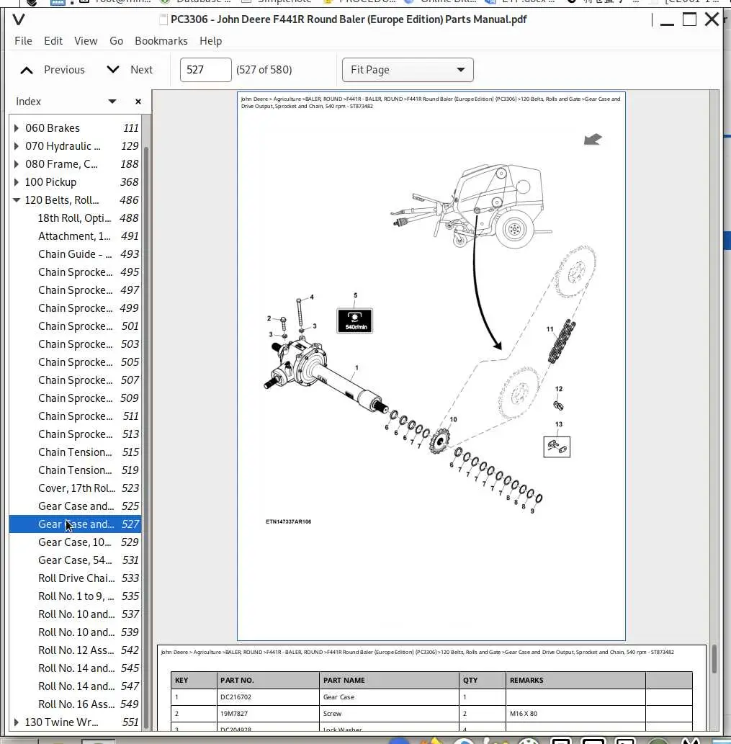The width and height of the screenshot is (731, 744).
Task: Expand the 070 Hydraulic index section
Action: [16, 146]
